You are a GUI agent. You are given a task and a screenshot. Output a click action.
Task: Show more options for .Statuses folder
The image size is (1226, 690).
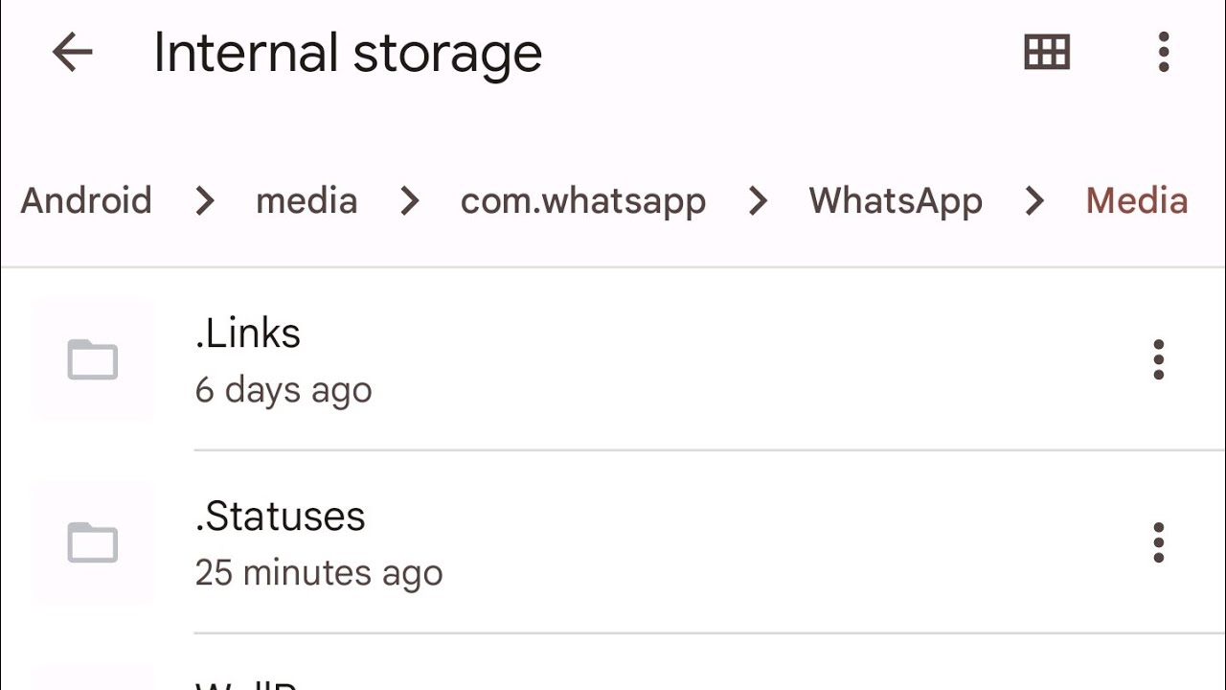click(1159, 542)
